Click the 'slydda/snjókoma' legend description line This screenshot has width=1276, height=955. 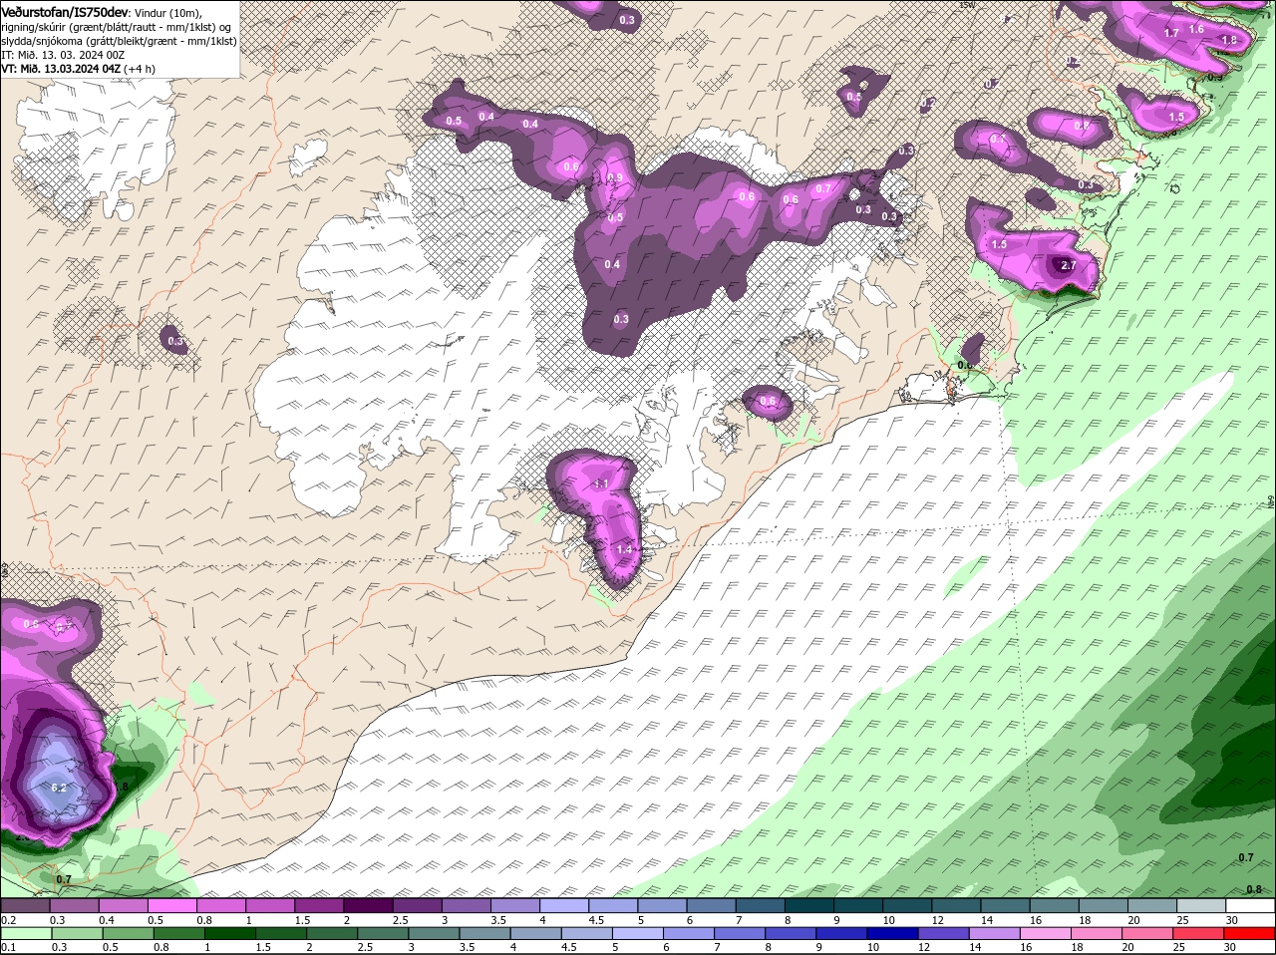[119, 41]
